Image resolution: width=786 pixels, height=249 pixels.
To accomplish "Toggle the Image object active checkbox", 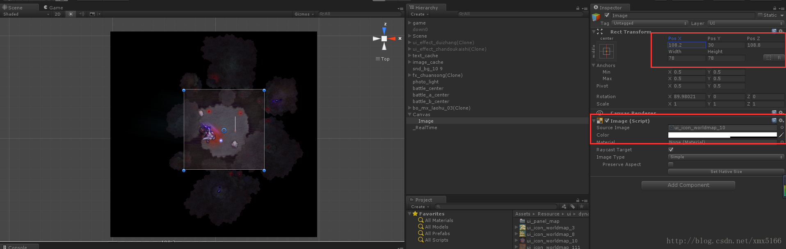I will tap(607, 15).
